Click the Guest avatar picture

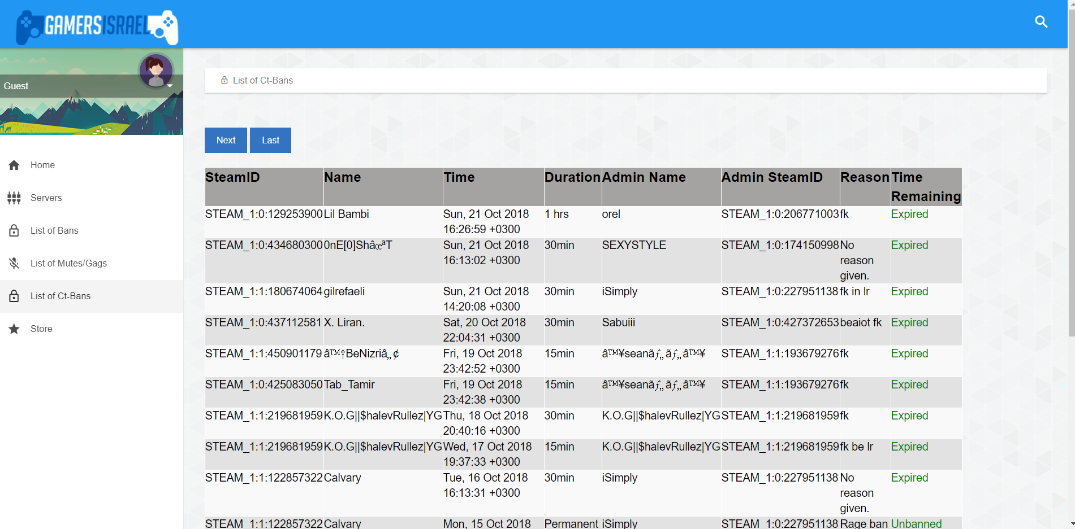point(156,70)
